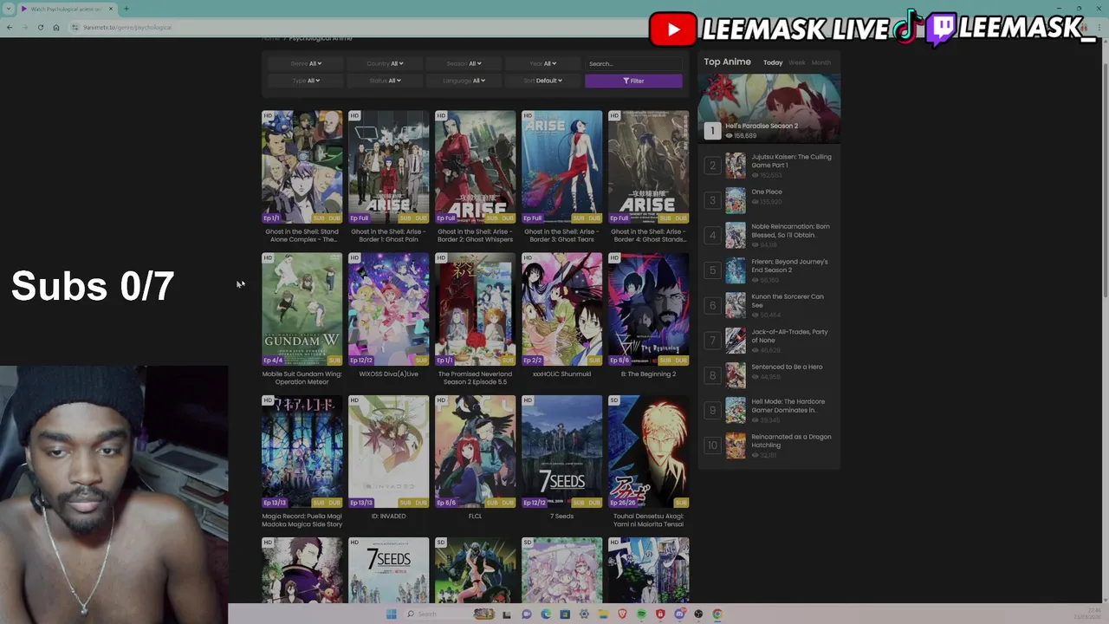Open Arise Border 3: Ghost Tears poster
This screenshot has width=1109, height=624.
pos(562,166)
